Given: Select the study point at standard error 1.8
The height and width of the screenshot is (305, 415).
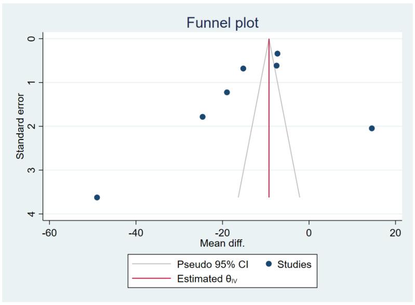Looking at the screenshot, I should 203,117.
